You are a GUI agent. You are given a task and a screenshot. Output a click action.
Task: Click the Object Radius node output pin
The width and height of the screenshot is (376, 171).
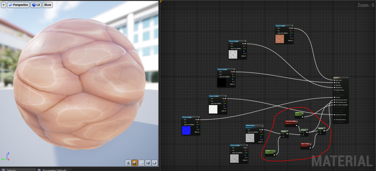point(310,148)
